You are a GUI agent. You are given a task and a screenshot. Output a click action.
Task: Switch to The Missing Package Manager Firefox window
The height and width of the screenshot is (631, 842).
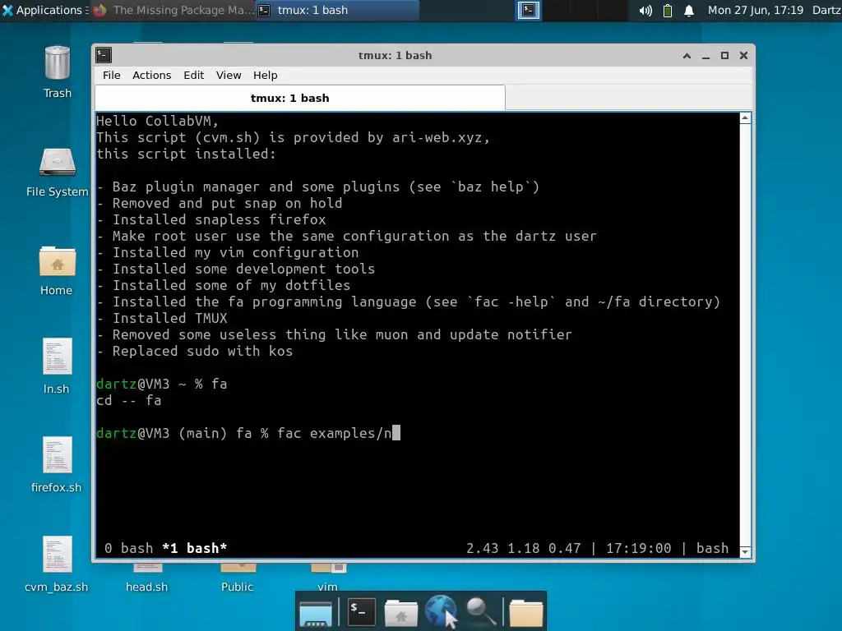[x=173, y=10]
